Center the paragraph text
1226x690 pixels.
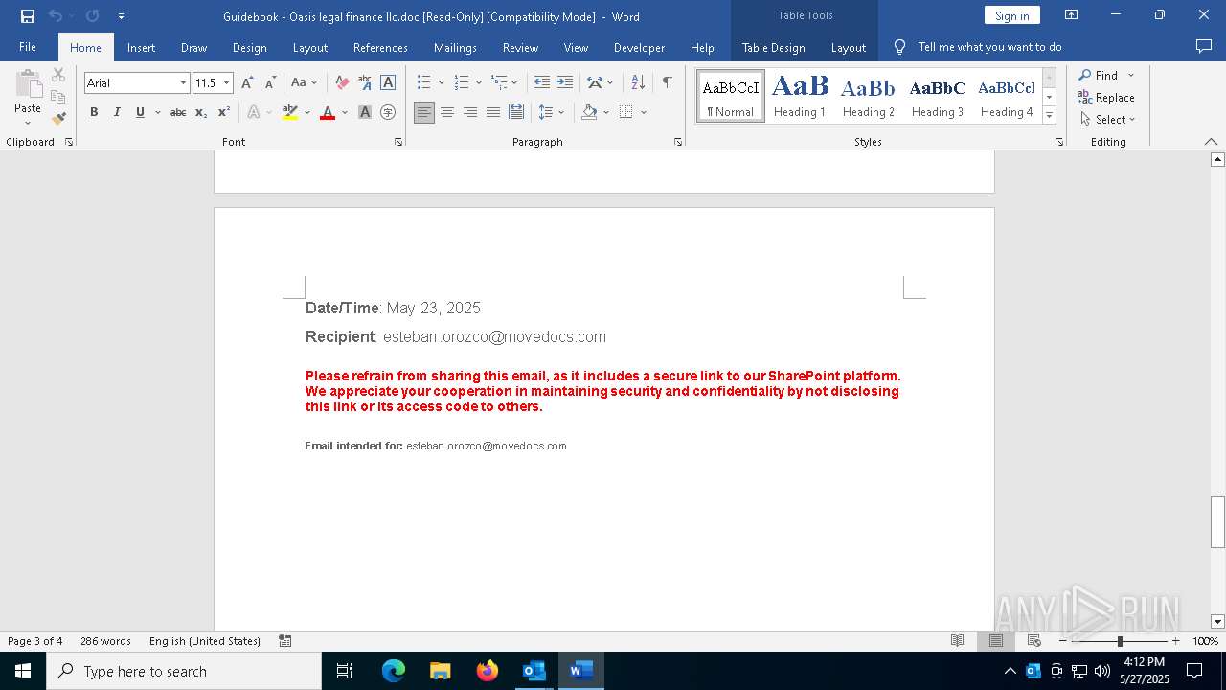447,112
